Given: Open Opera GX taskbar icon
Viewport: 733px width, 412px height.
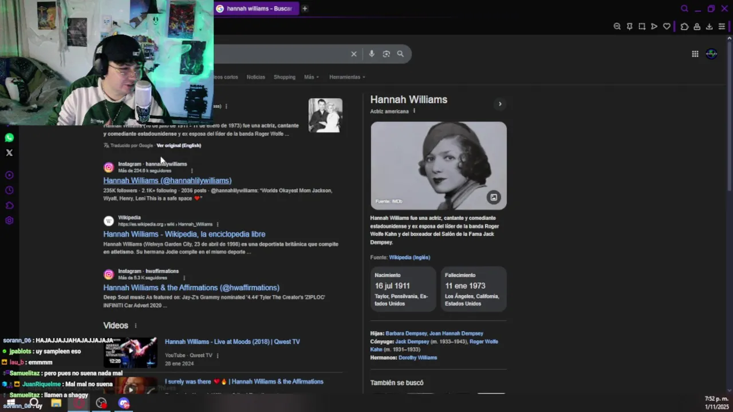Looking at the screenshot, I should pos(79,403).
